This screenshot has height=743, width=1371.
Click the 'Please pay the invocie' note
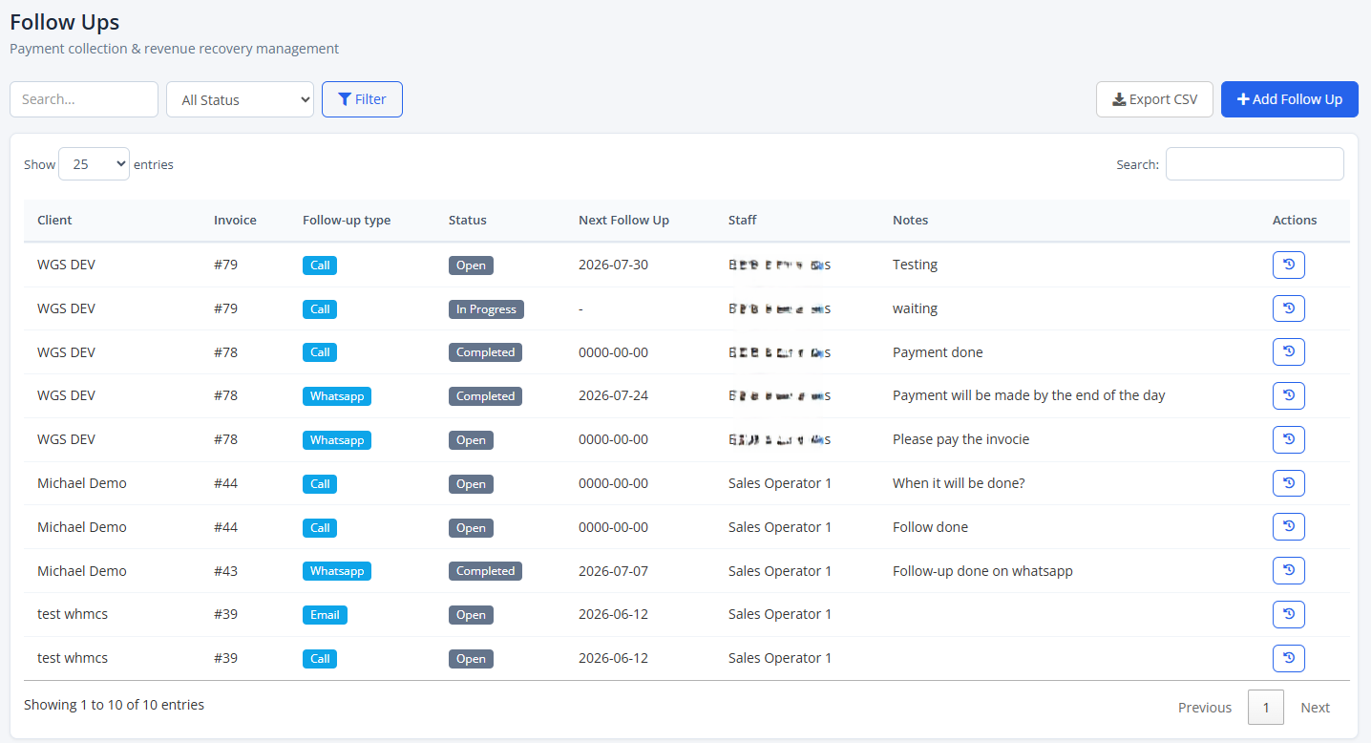(960, 439)
